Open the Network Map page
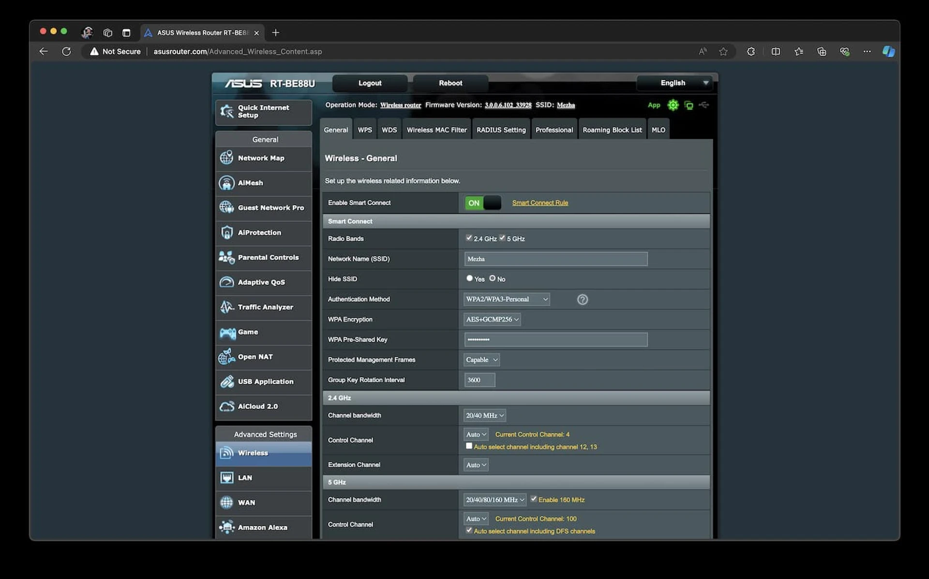 [x=264, y=158]
